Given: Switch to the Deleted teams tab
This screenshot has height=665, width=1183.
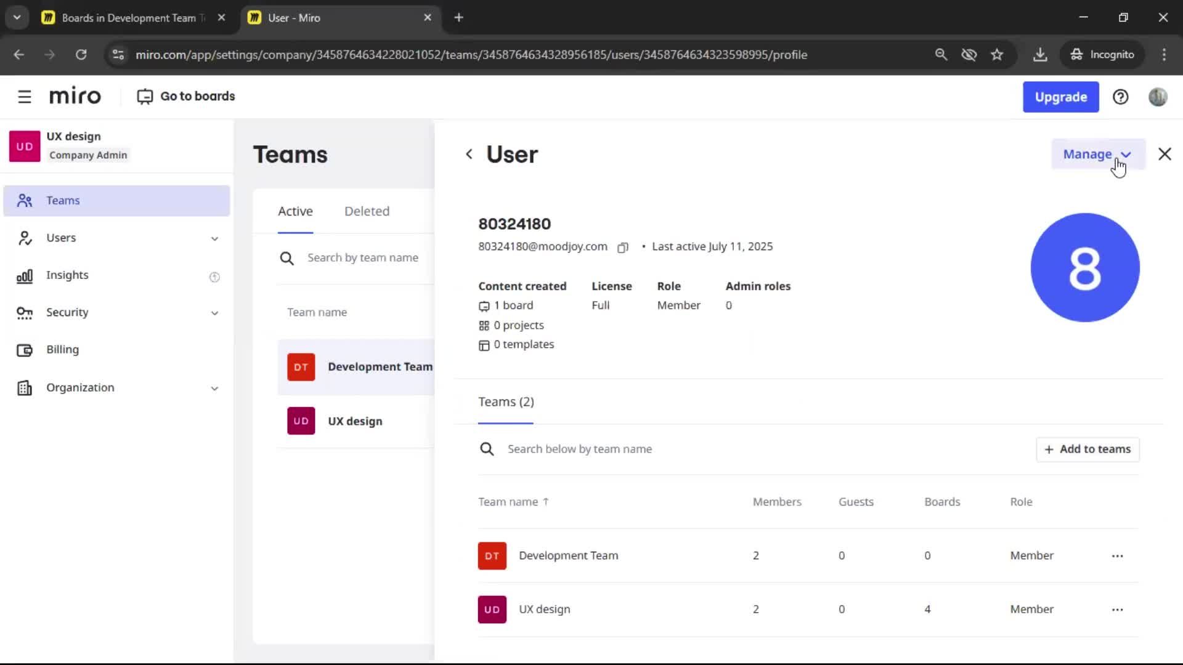Looking at the screenshot, I should (x=367, y=211).
